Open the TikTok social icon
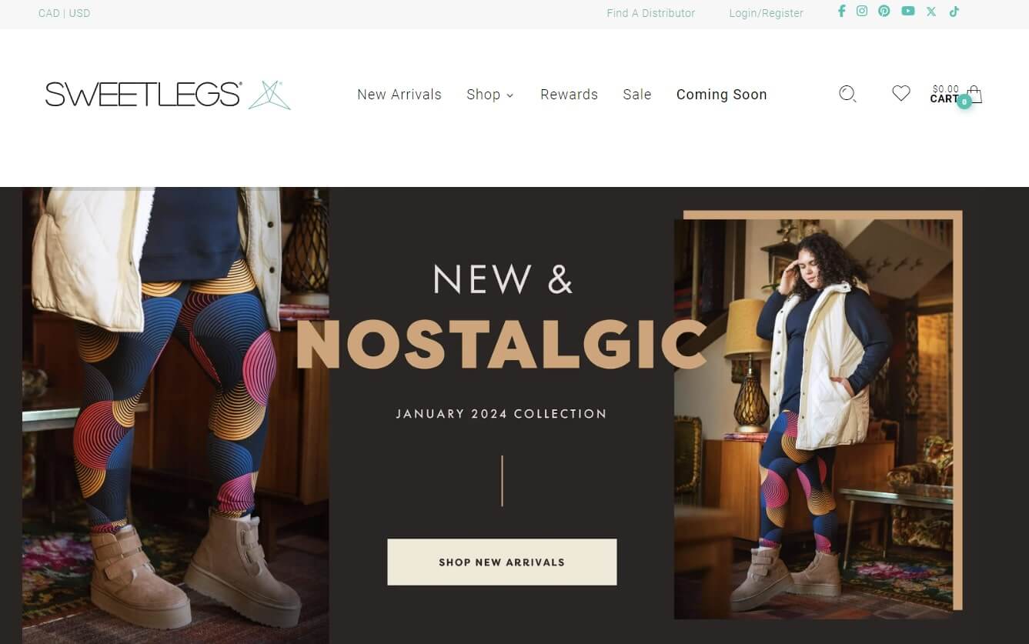This screenshot has width=1029, height=644. [954, 12]
